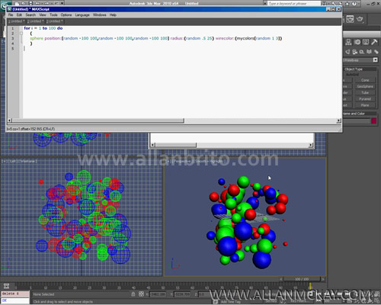Viewport: 381px width, 305px height.
Task: Open the Search menu in MAXScript editor
Action: [30, 15]
